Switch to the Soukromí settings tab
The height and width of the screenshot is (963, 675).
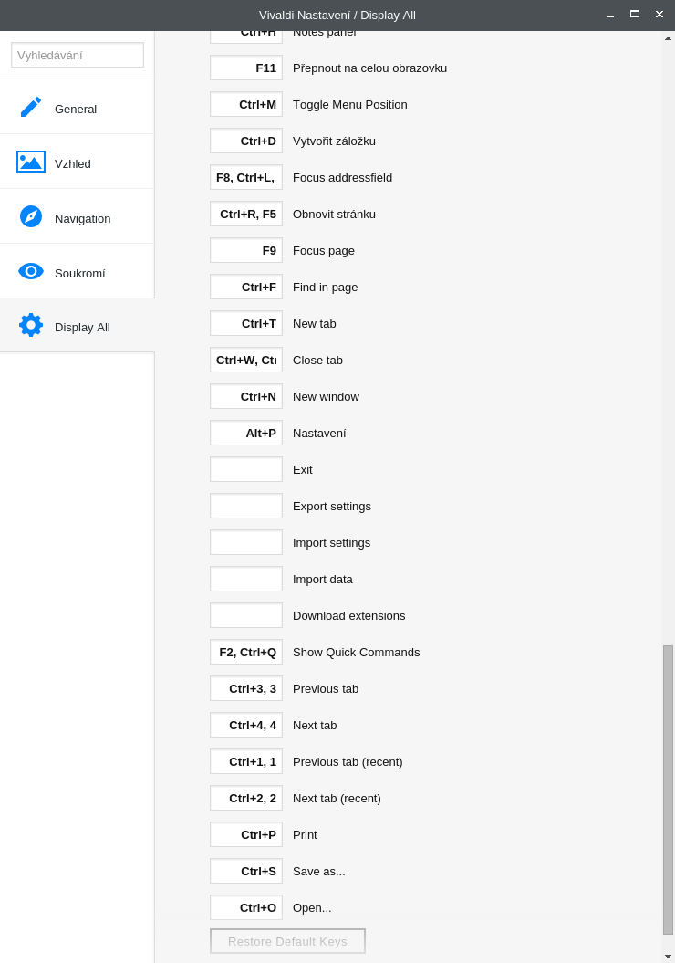coord(79,273)
